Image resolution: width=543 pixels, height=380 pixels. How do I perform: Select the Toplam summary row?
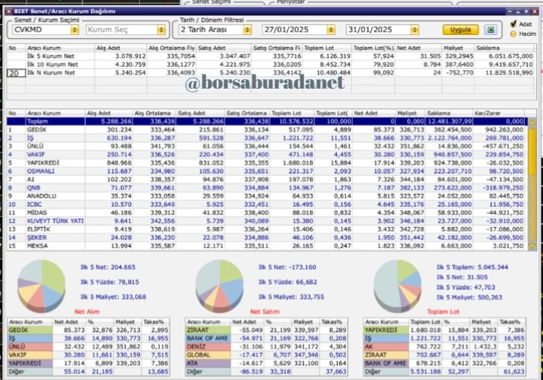pos(267,122)
